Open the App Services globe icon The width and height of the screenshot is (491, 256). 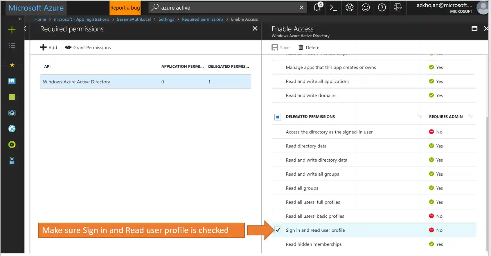[12, 129]
